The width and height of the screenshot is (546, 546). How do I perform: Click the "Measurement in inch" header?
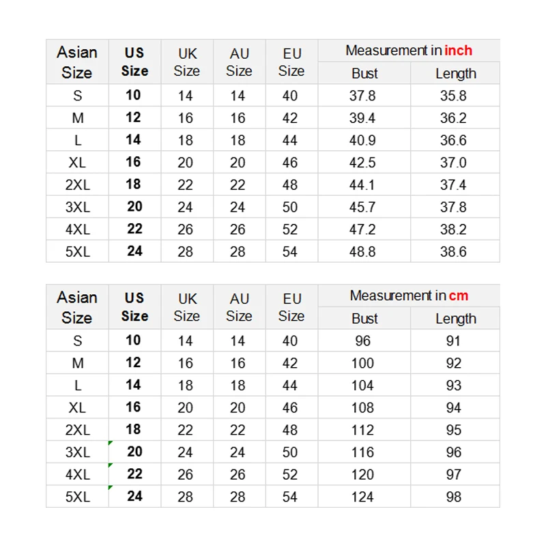(408, 51)
